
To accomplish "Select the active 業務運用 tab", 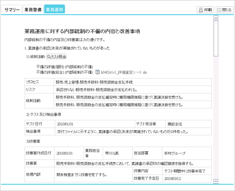I will (54, 10).
